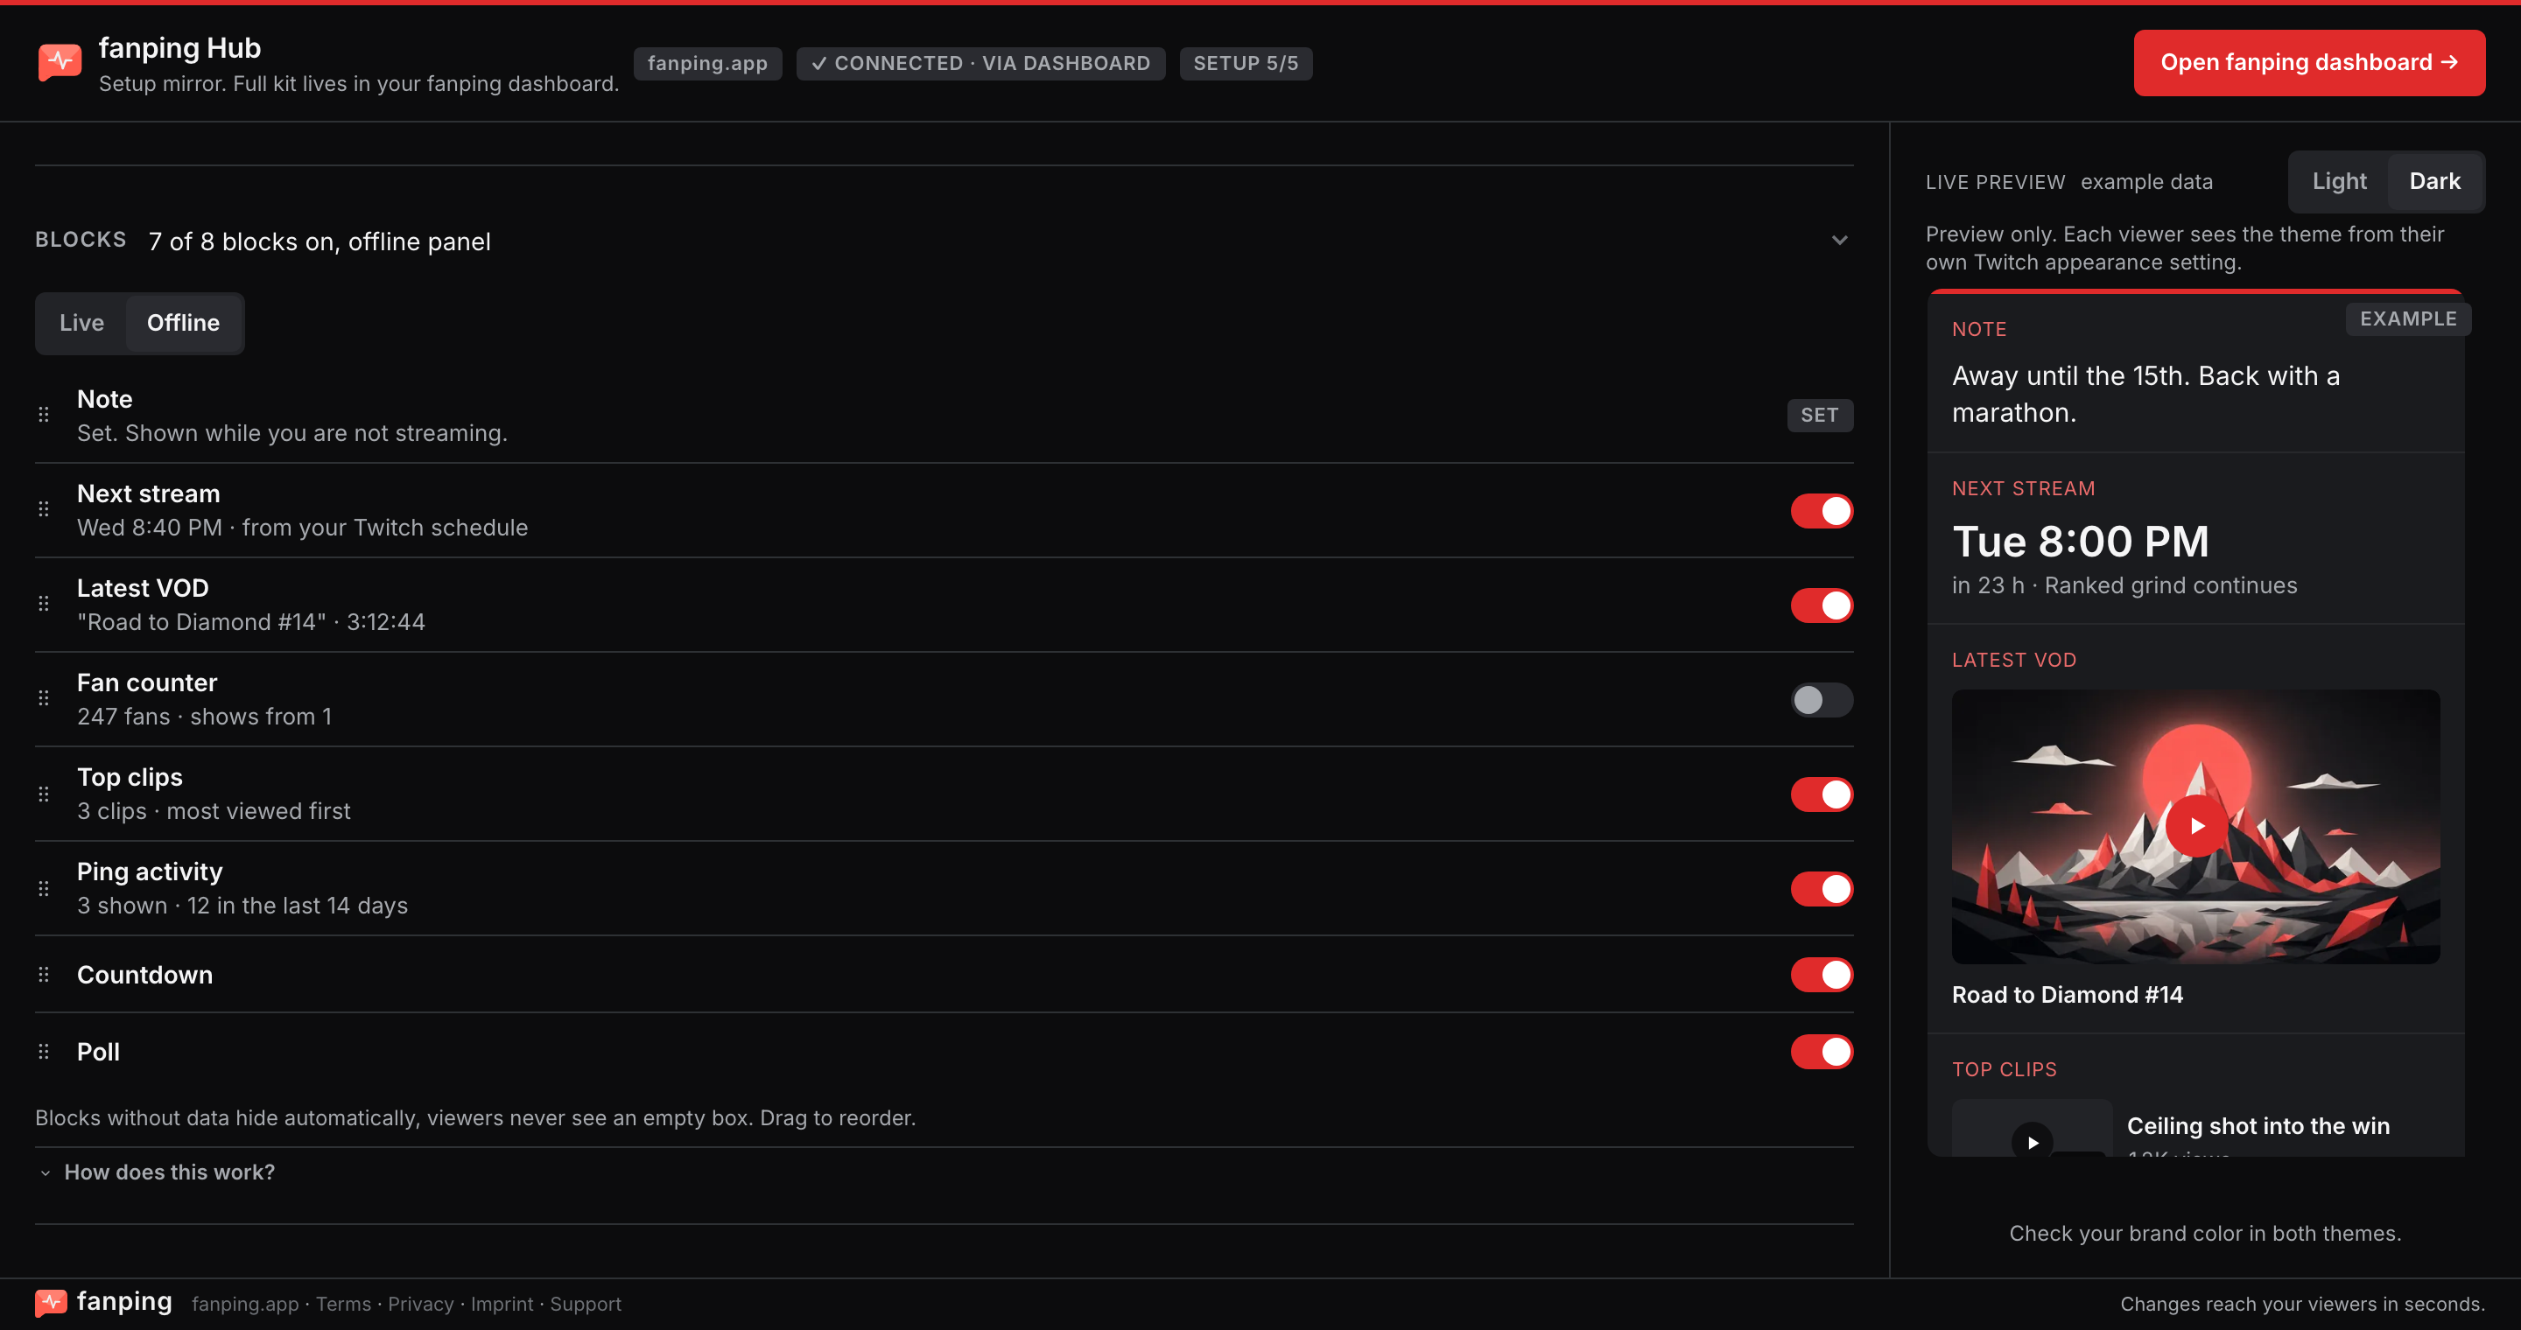Open fanping dashboard button
The height and width of the screenshot is (1330, 2521).
pyautogui.click(x=2308, y=63)
